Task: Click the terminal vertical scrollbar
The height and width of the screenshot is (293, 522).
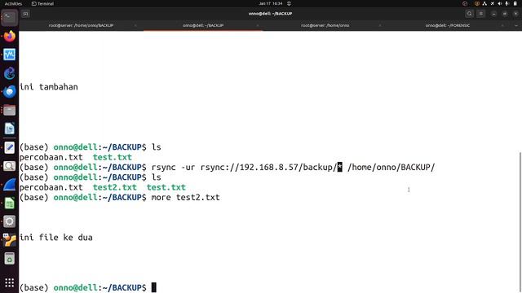Action: pyautogui.click(x=520, y=222)
